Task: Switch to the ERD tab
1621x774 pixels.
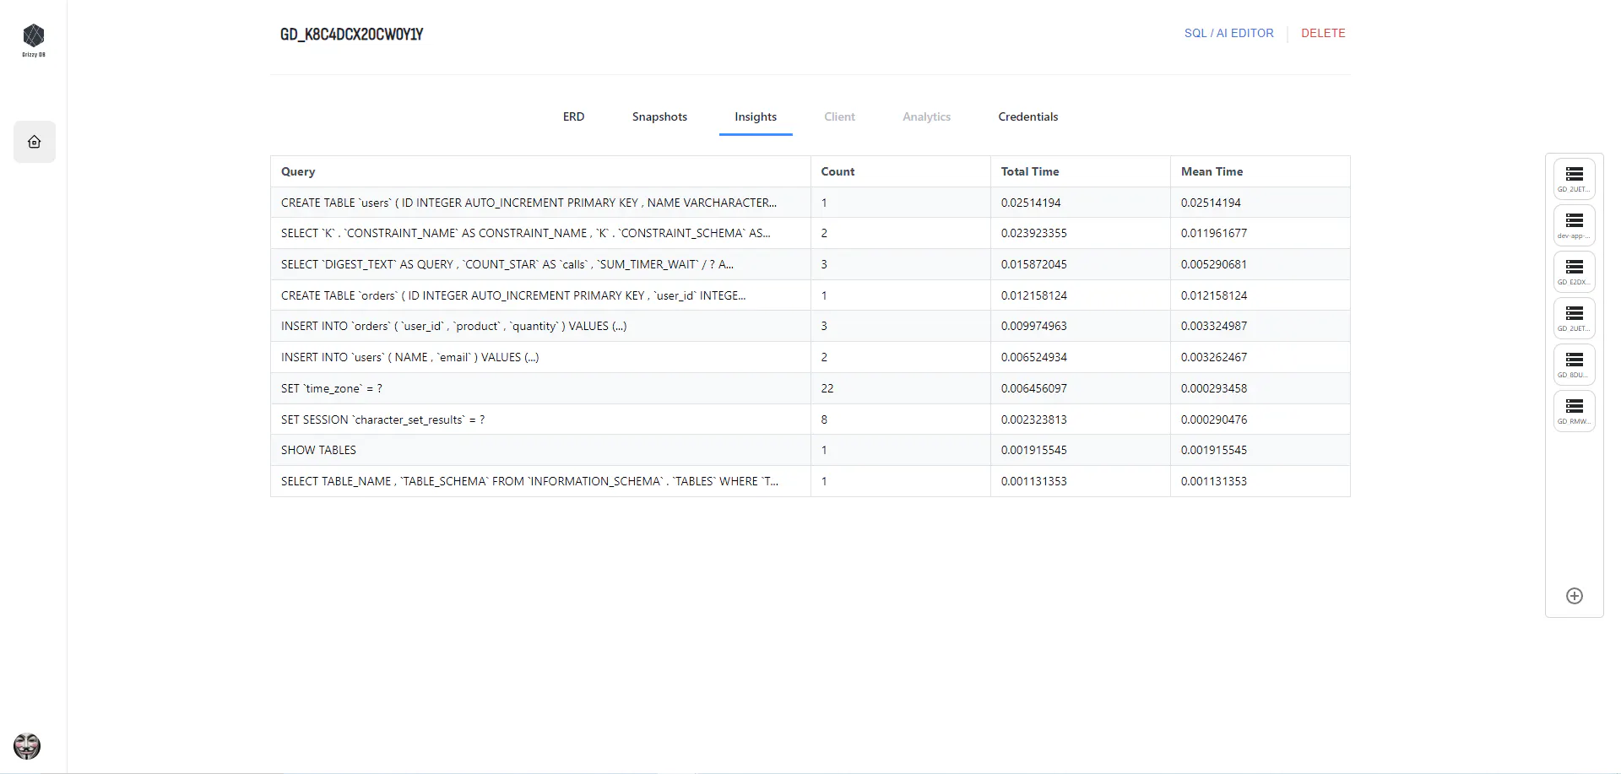Action: tap(574, 116)
